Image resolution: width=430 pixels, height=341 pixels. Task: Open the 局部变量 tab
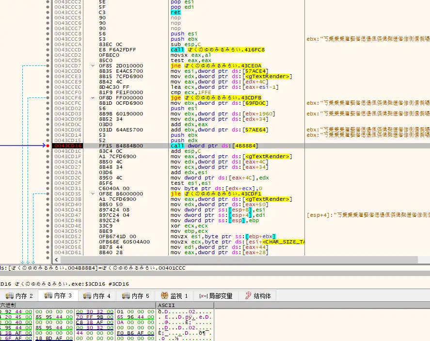tap(216, 296)
